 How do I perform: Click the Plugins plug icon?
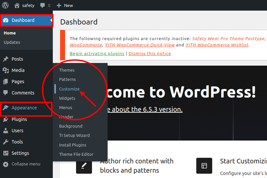[x=6, y=119]
